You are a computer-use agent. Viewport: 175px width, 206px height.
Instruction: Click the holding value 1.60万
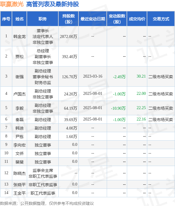tap(71, 137)
